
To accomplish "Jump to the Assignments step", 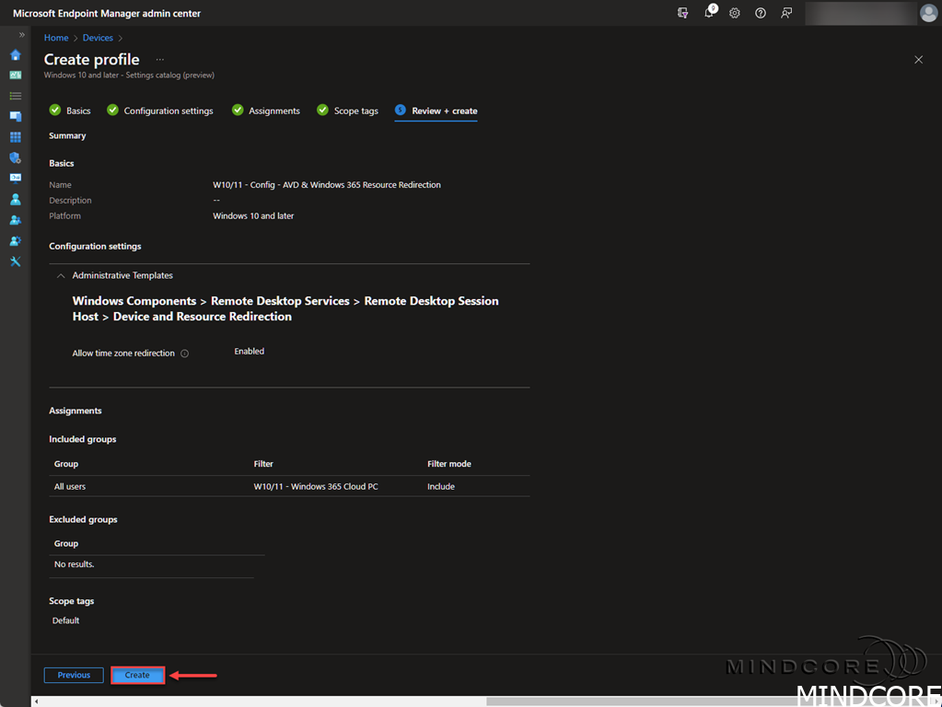I will (x=266, y=110).
